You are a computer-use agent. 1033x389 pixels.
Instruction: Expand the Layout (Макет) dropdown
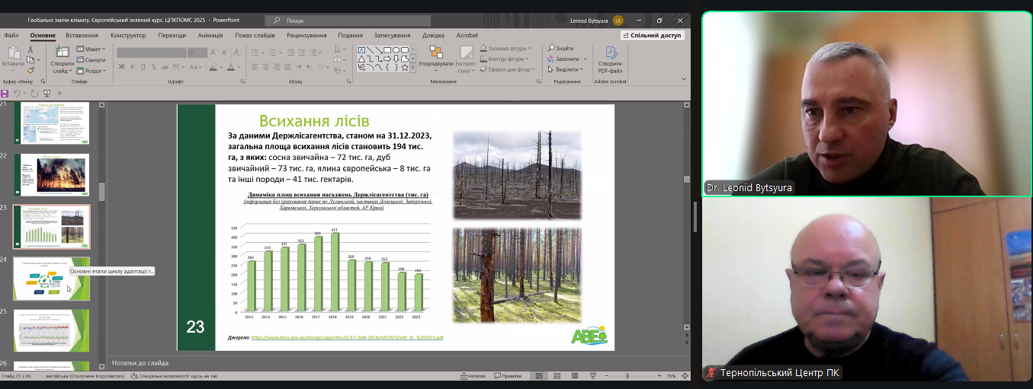pos(92,49)
